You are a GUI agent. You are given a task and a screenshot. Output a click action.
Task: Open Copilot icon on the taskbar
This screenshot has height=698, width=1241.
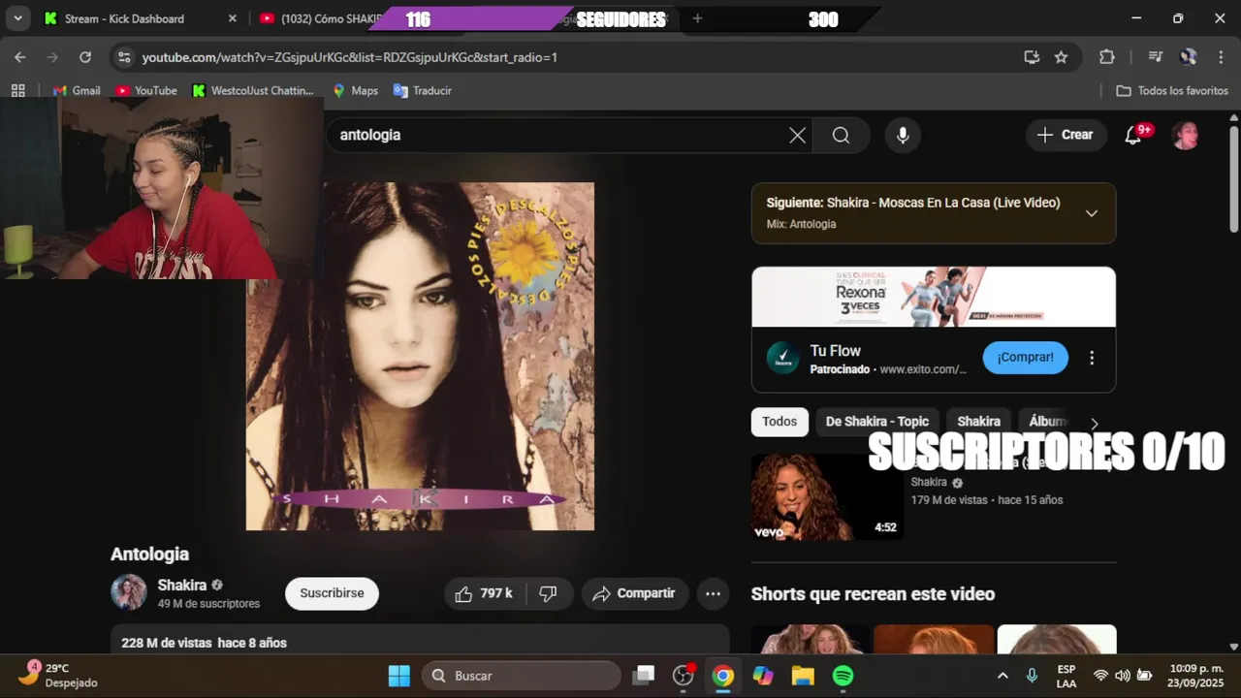click(763, 676)
